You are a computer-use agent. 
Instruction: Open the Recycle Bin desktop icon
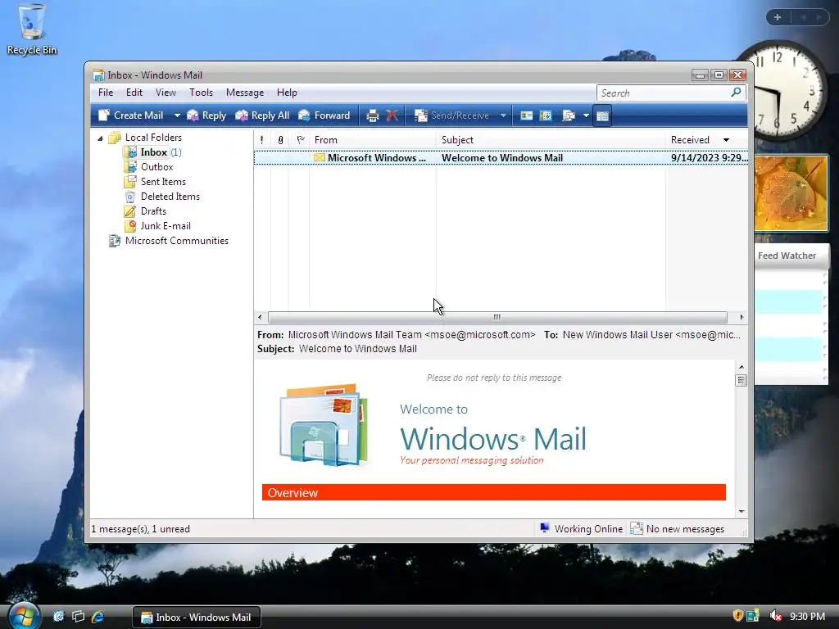pos(32,29)
